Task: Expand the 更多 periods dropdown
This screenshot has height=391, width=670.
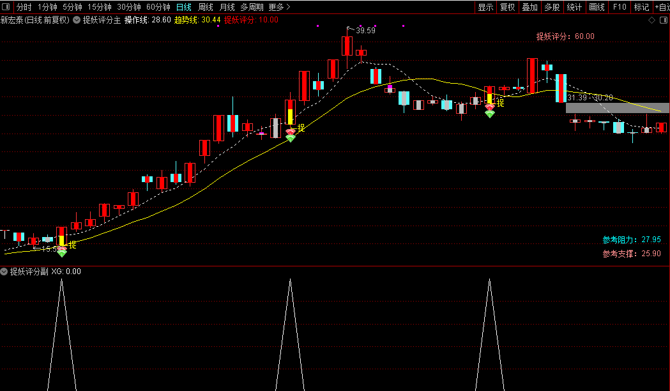Action: [280, 7]
